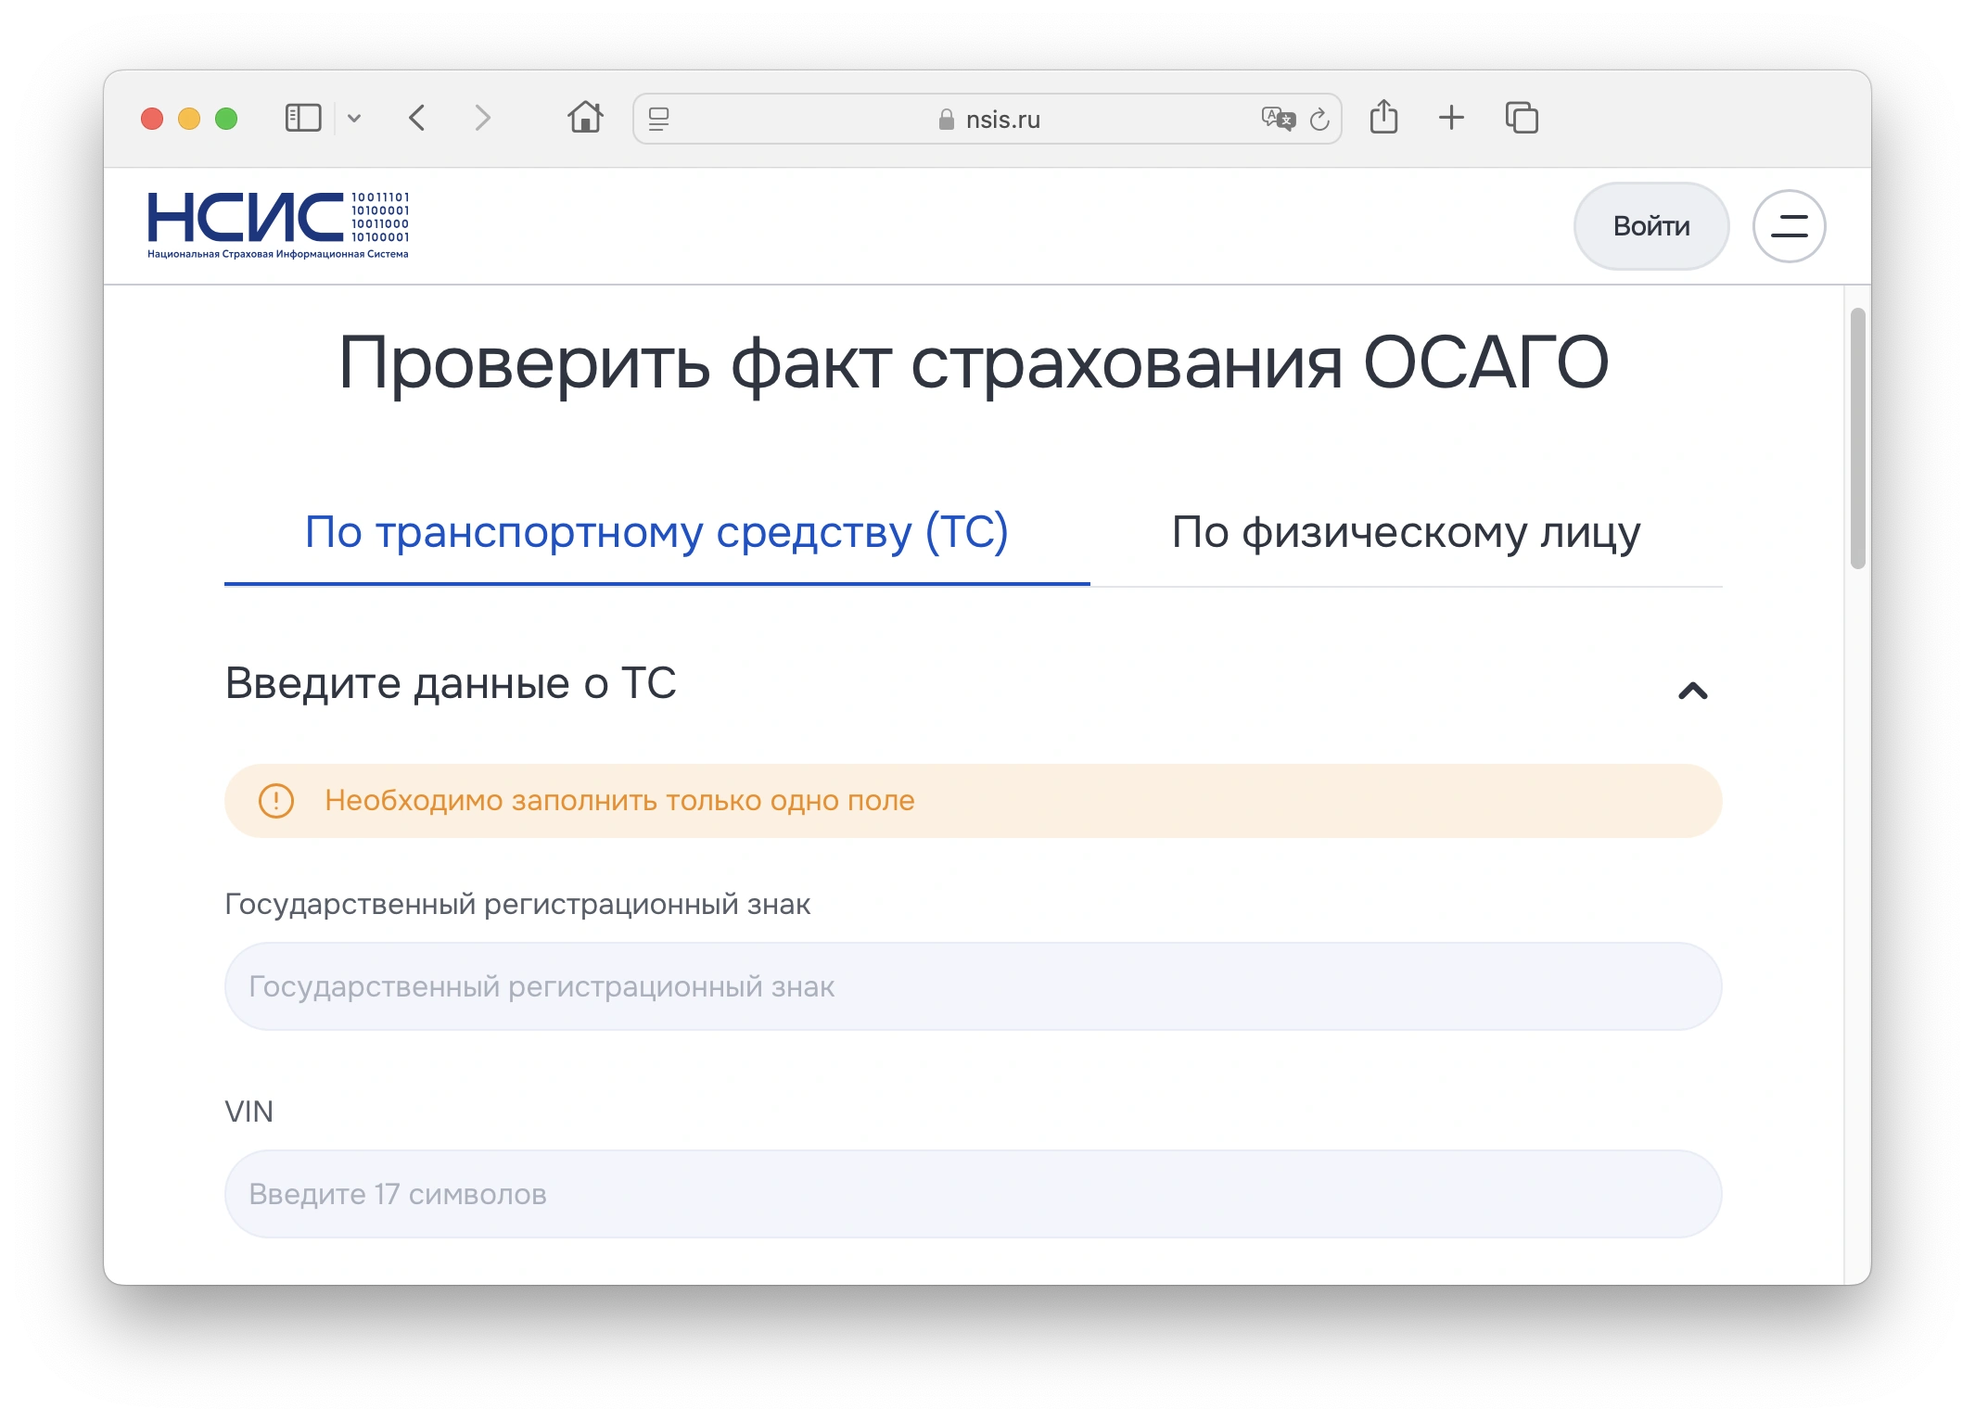Open a new tab with plus icon
Image resolution: width=1975 pixels, height=1422 pixels.
coord(1451,118)
